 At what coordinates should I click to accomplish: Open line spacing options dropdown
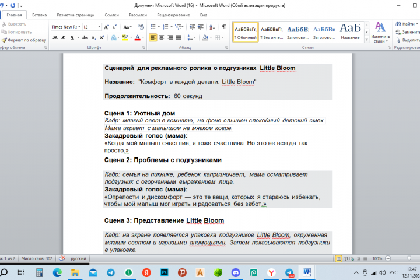(x=191, y=37)
